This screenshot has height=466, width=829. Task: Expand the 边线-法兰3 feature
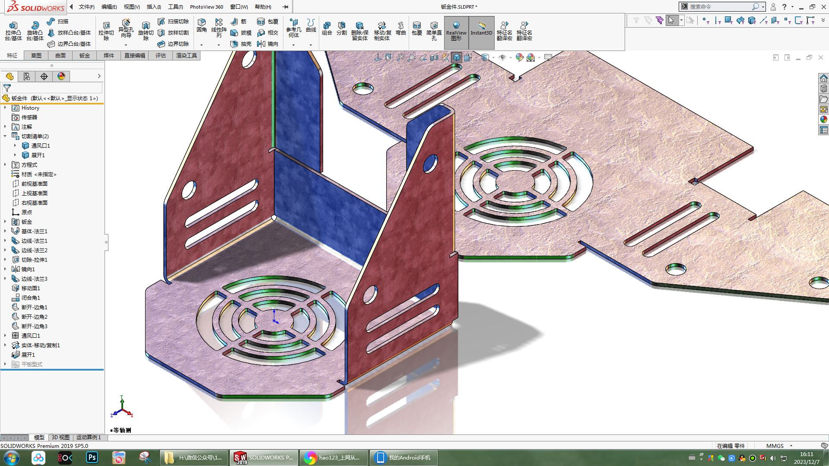[x=5, y=279]
